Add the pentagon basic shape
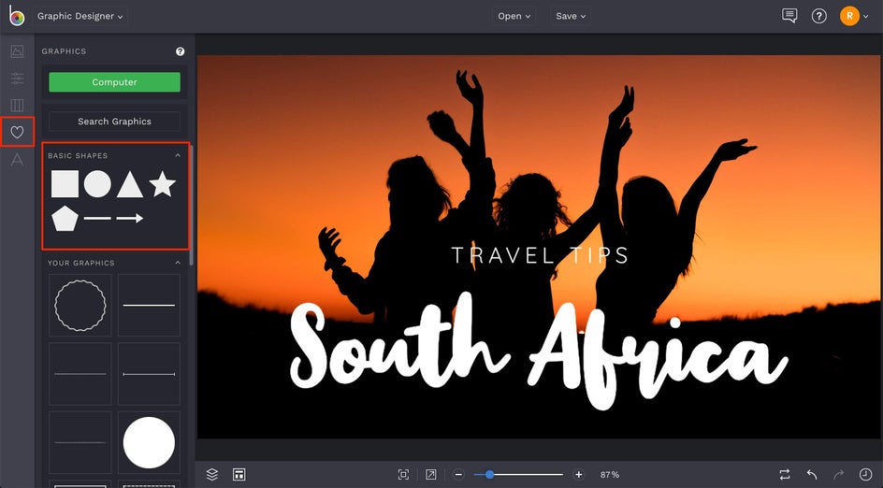 (65, 219)
